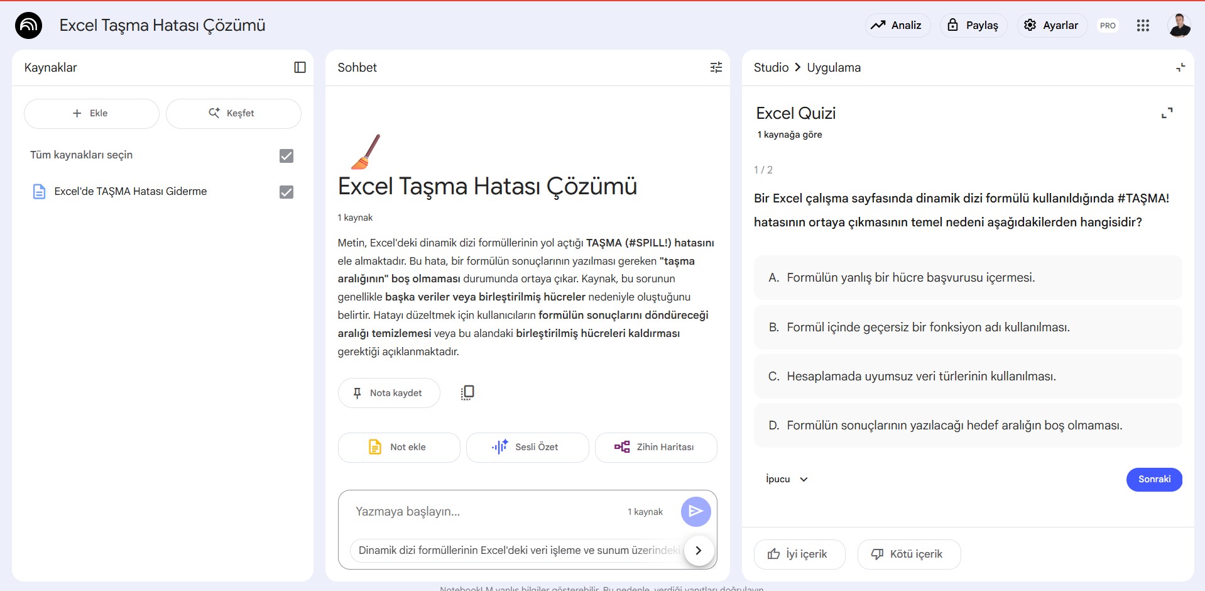This screenshot has height=591, width=1205.
Task: Expand the İpucu hint dropdown
Action: pos(787,479)
